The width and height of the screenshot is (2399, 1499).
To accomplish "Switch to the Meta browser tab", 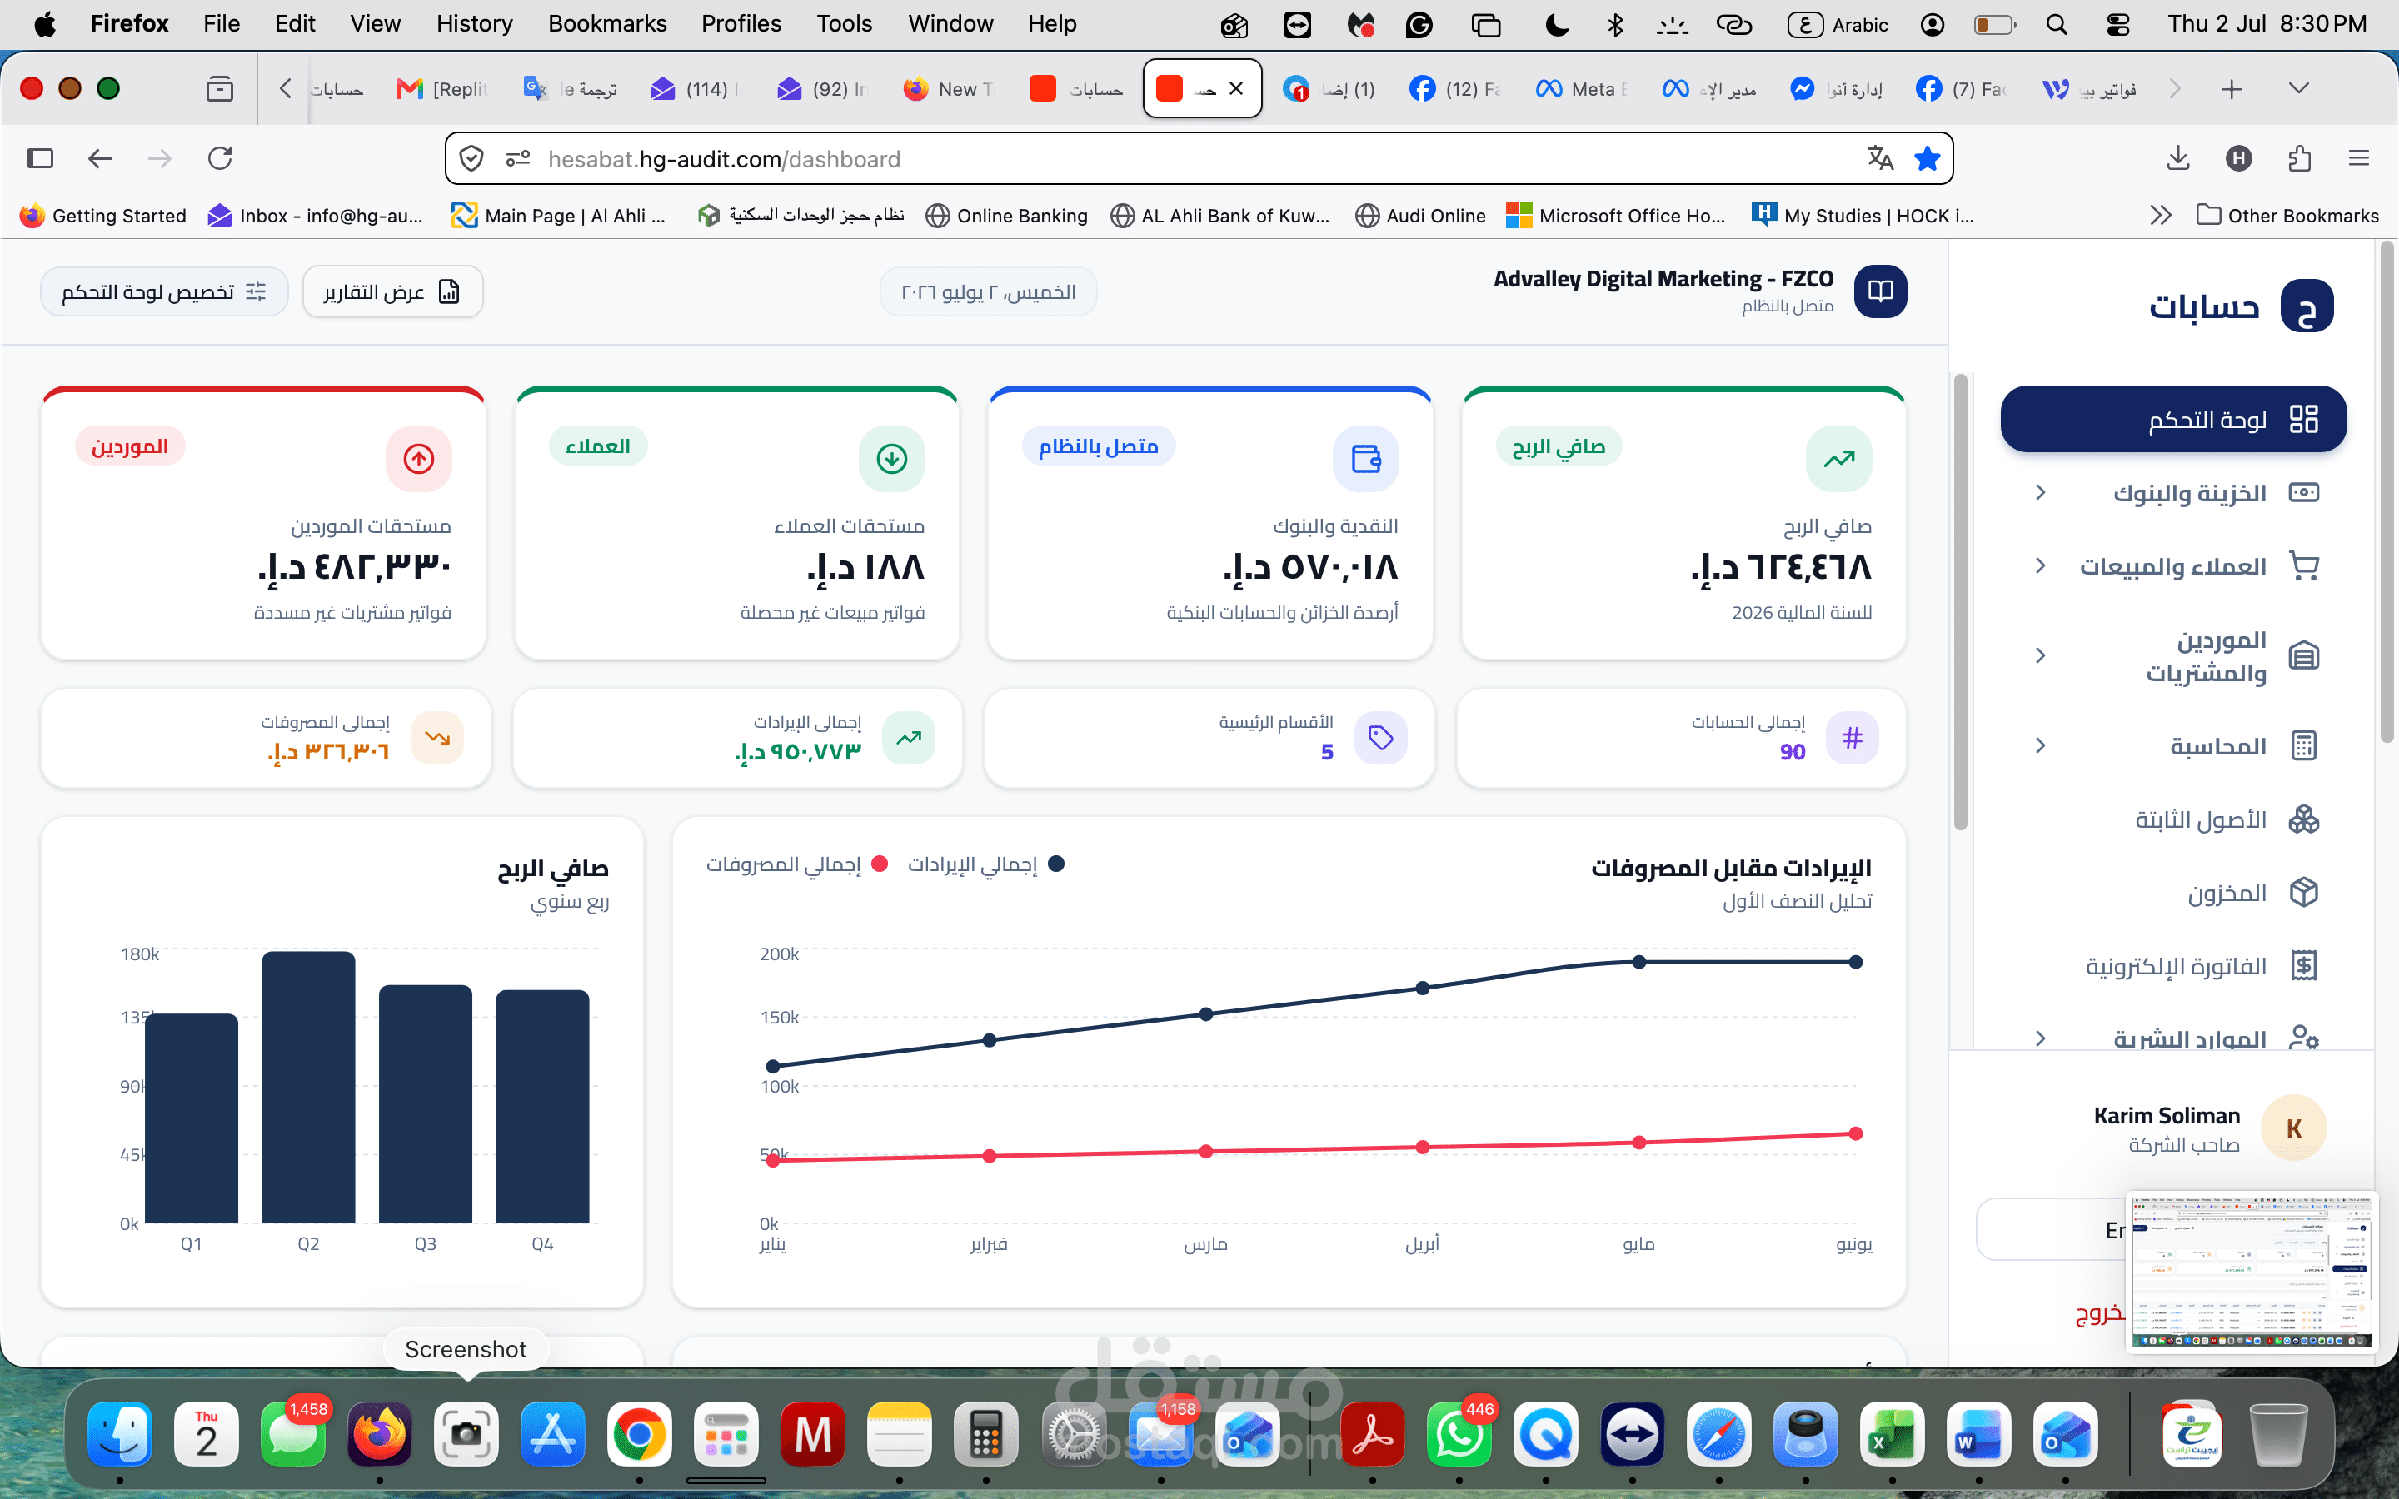I will (1582, 89).
